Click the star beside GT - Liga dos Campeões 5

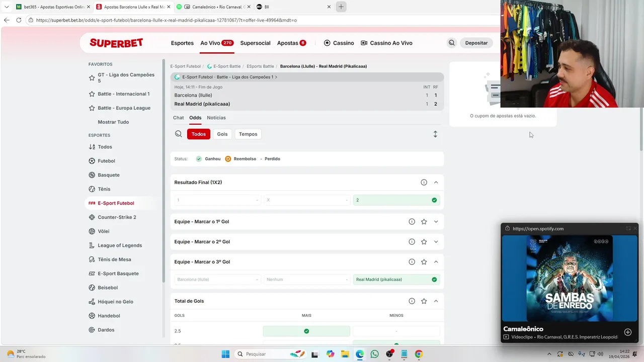pyautogui.click(x=92, y=78)
